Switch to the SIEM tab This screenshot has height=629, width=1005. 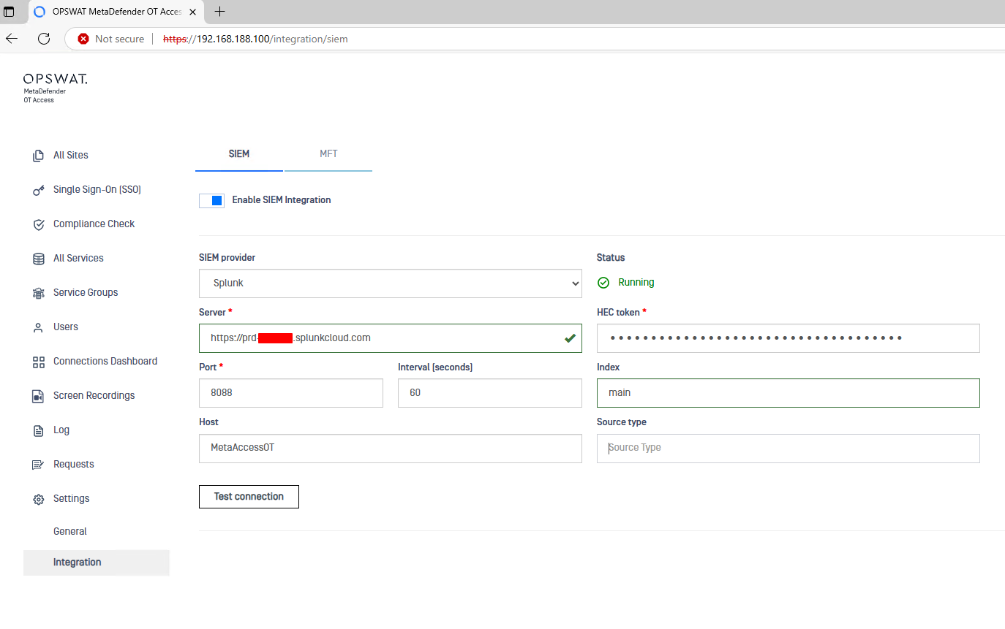[239, 154]
